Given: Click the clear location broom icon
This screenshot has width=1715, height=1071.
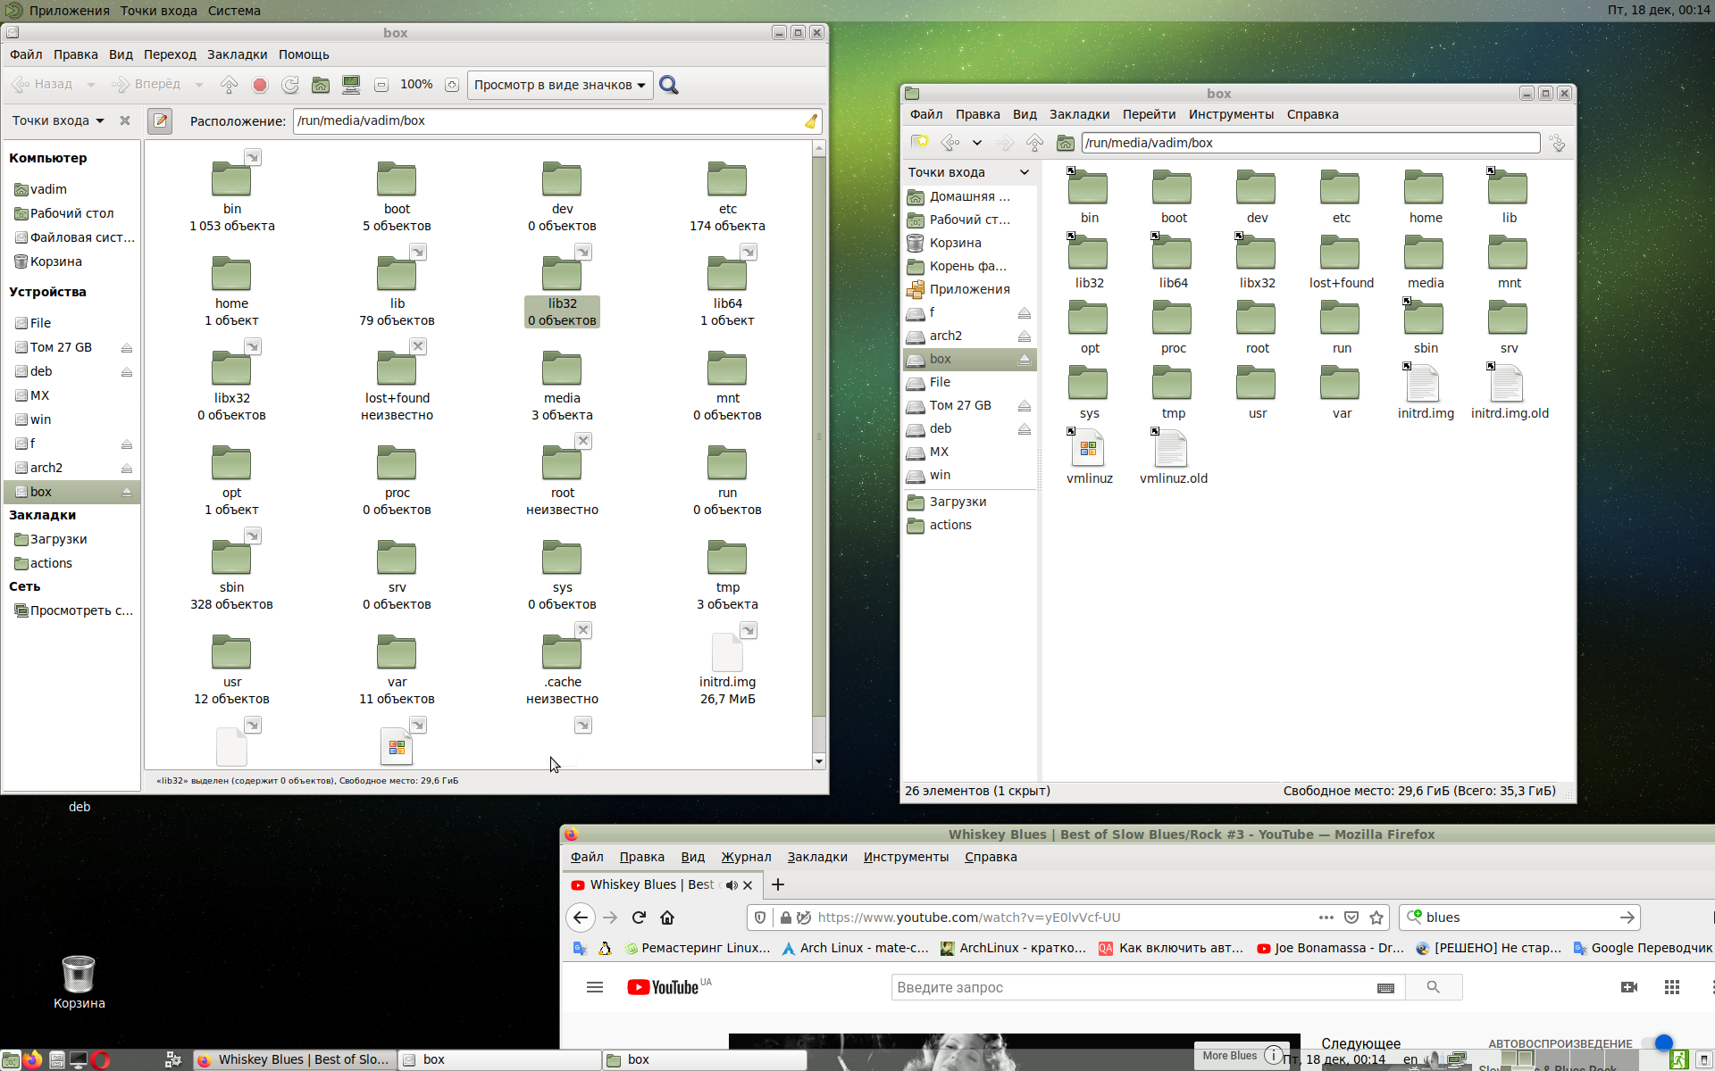Looking at the screenshot, I should (810, 121).
